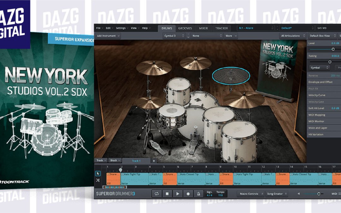Expand the MIDI Mapping section
341x213 pixels.
[324, 115]
